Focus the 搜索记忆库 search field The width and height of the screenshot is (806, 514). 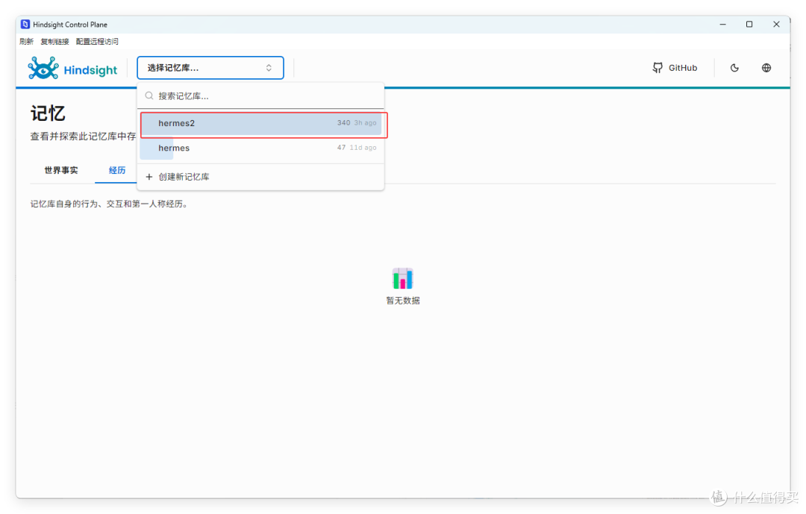click(260, 96)
